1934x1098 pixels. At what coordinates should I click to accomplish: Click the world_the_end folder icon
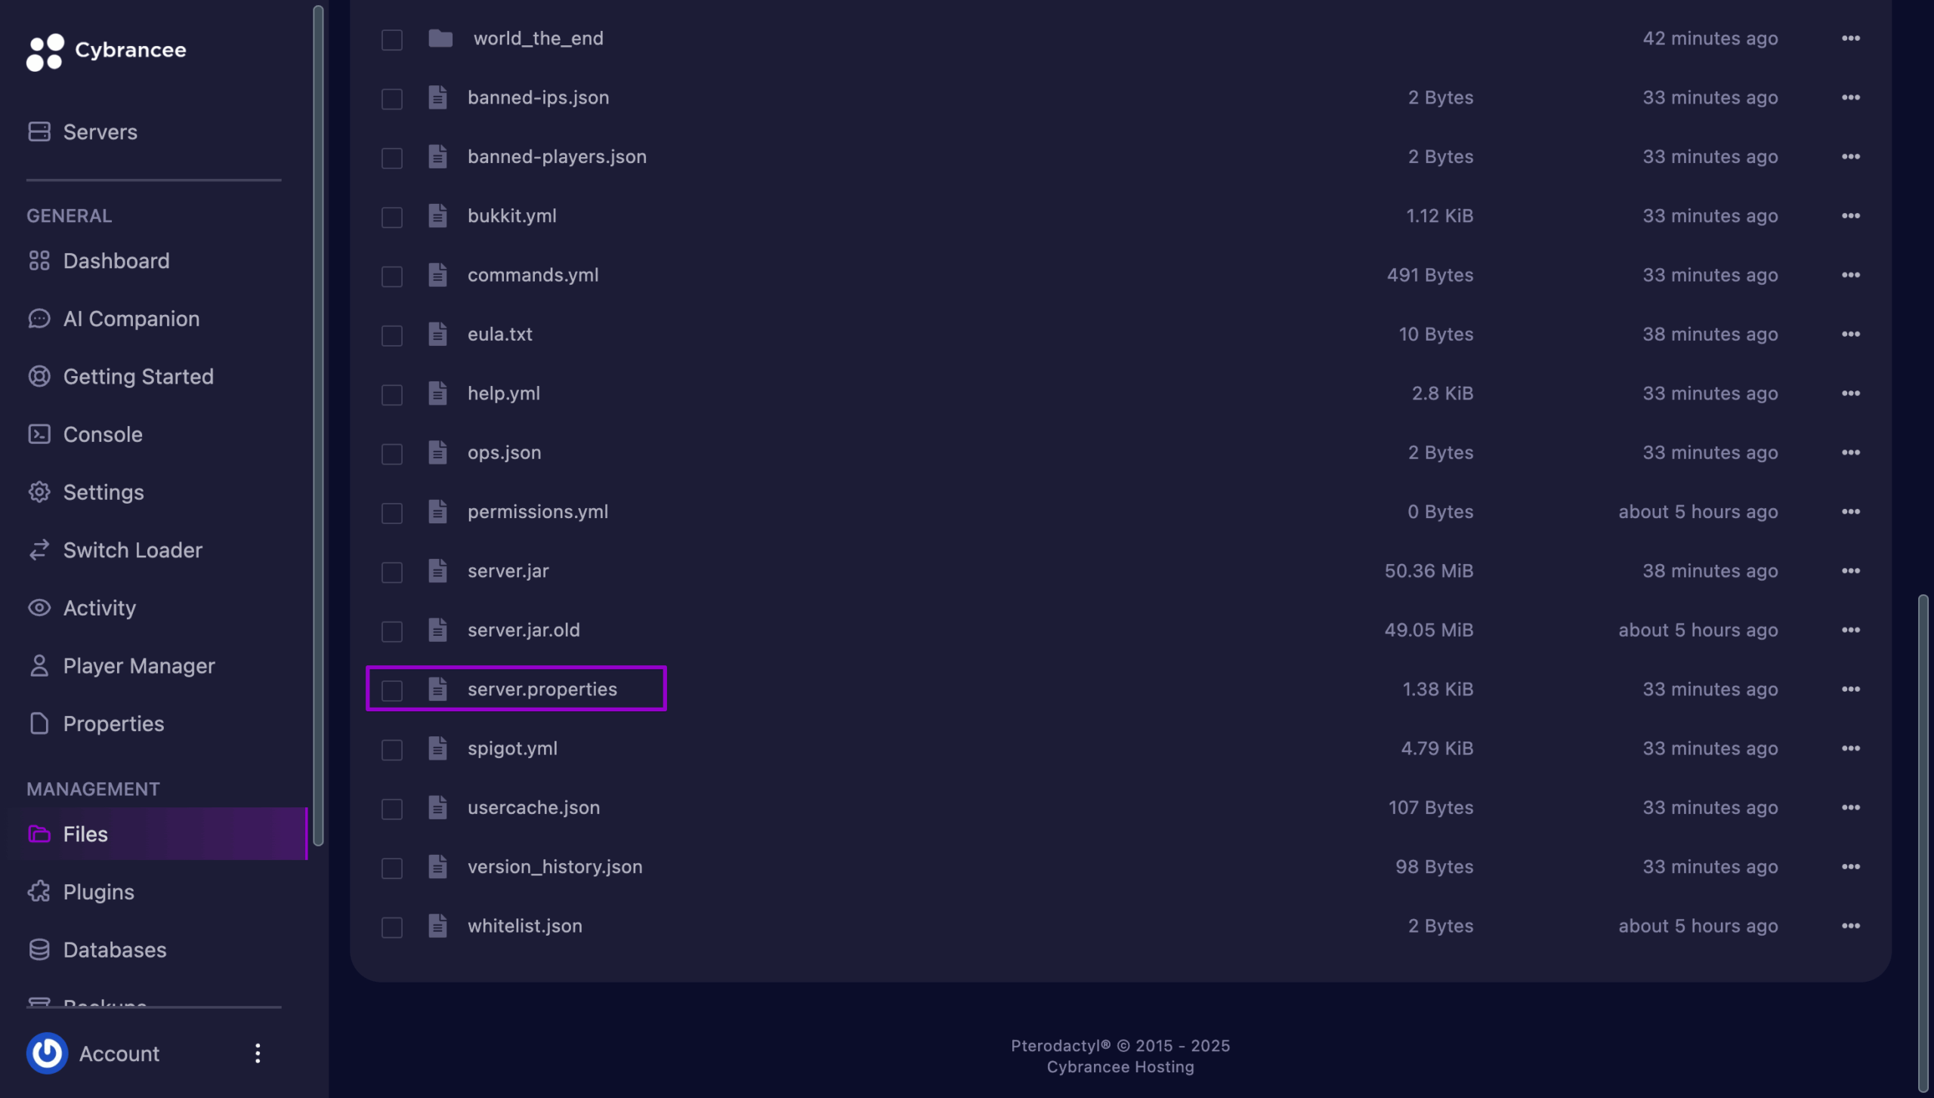click(x=440, y=38)
